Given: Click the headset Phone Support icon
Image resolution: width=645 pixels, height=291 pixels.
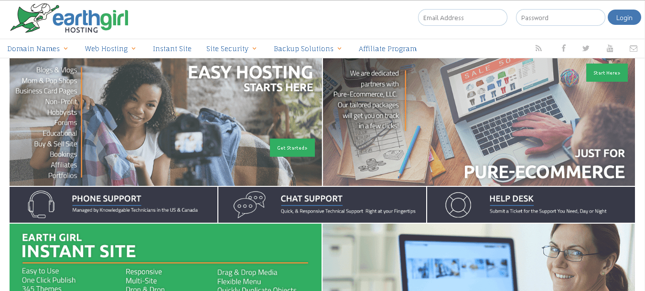Looking at the screenshot, I should point(41,205).
